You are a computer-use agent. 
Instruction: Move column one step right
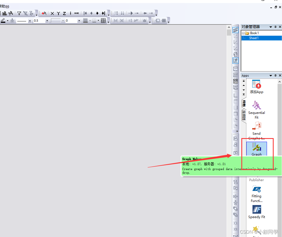click(97, 13)
